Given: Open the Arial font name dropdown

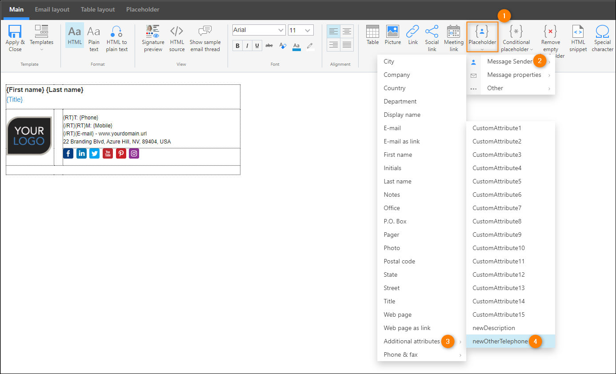Looking at the screenshot, I should (259, 30).
